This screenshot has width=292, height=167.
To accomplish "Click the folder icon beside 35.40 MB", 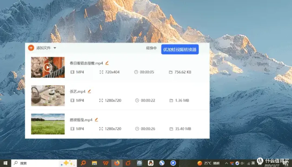I will [x=171, y=129].
